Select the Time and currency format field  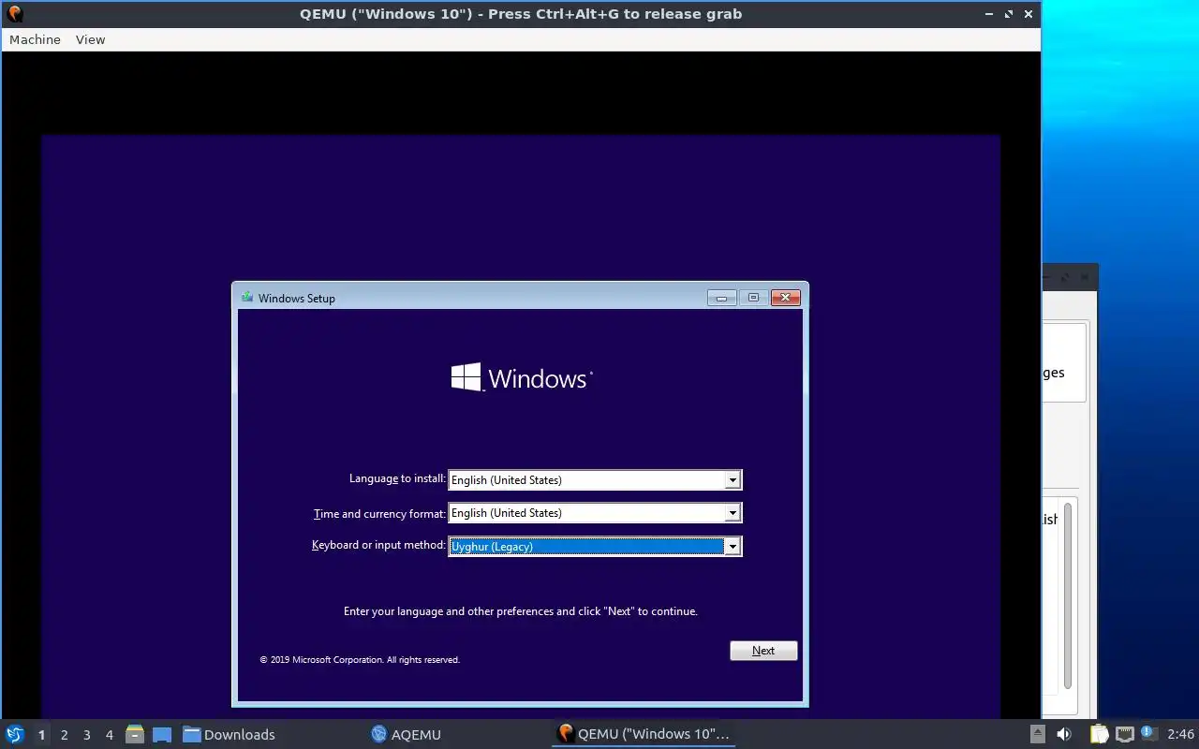(x=595, y=513)
